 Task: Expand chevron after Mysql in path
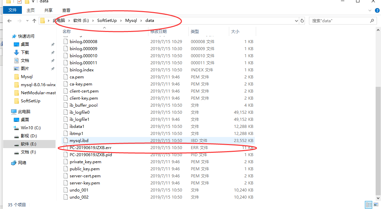141,21
